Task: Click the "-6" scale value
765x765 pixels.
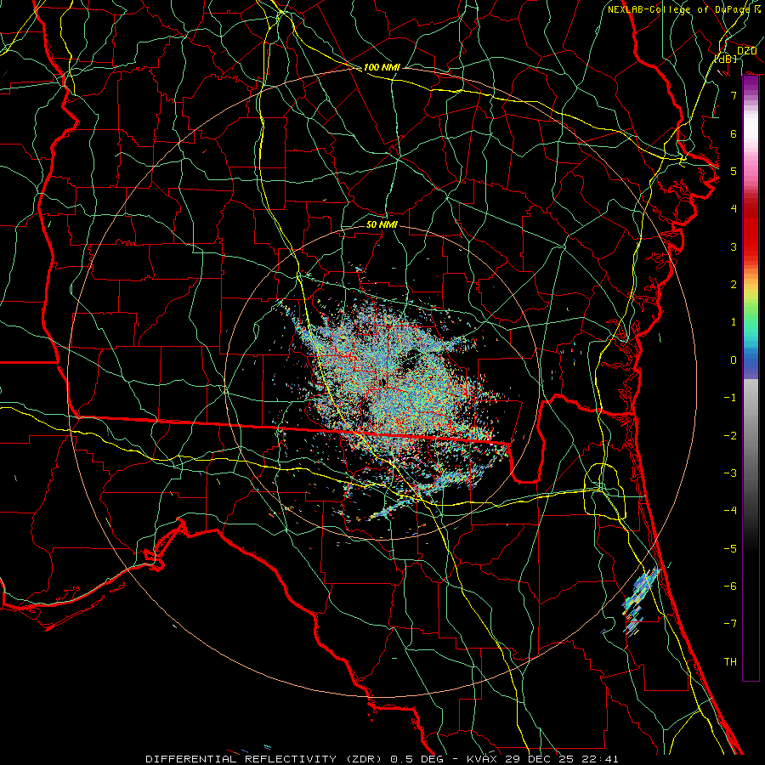Action: click(x=730, y=586)
